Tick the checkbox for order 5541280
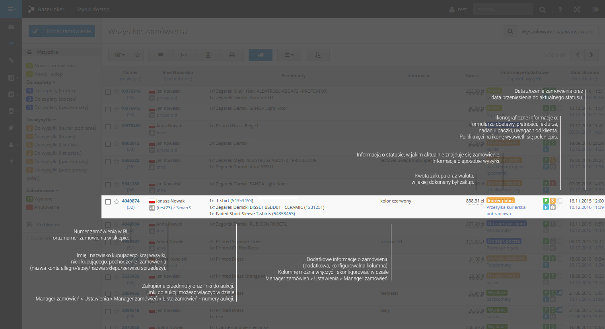The image size is (605, 329). (108, 185)
